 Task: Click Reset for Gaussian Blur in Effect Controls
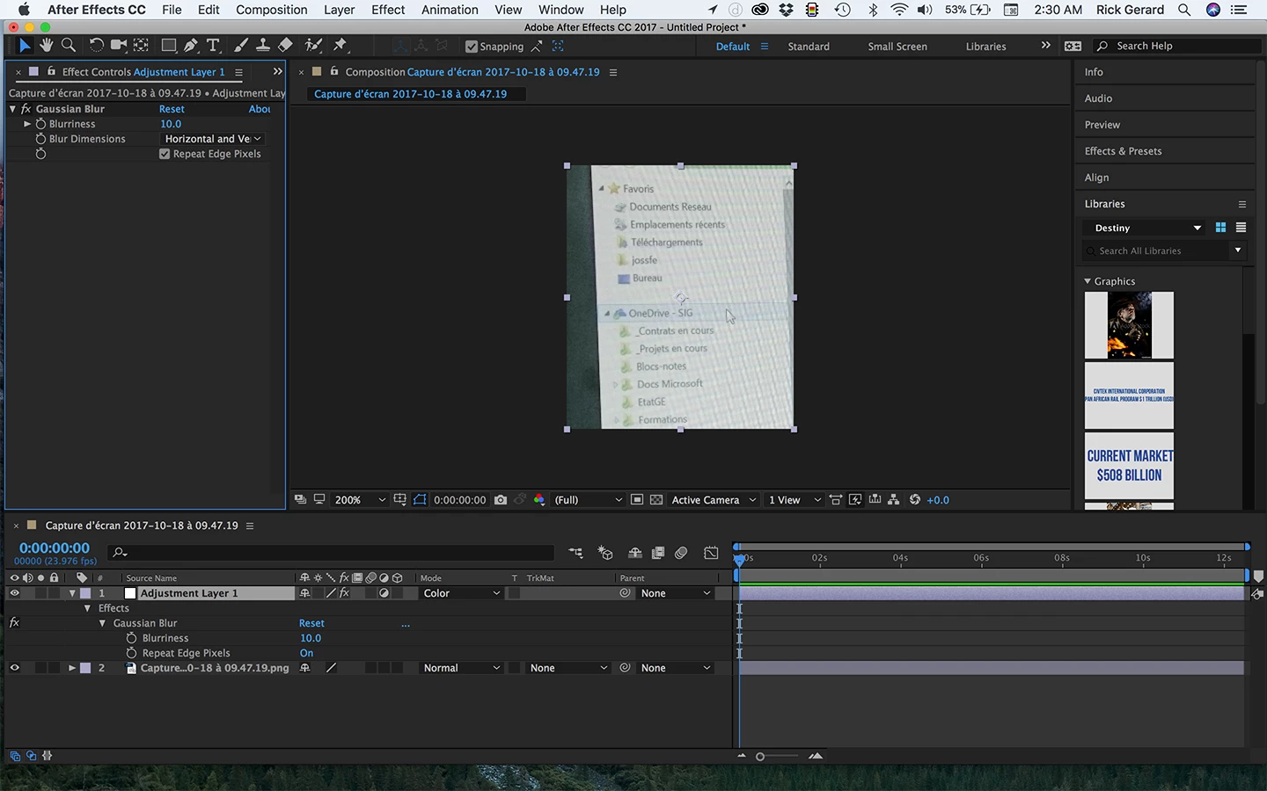(x=172, y=109)
